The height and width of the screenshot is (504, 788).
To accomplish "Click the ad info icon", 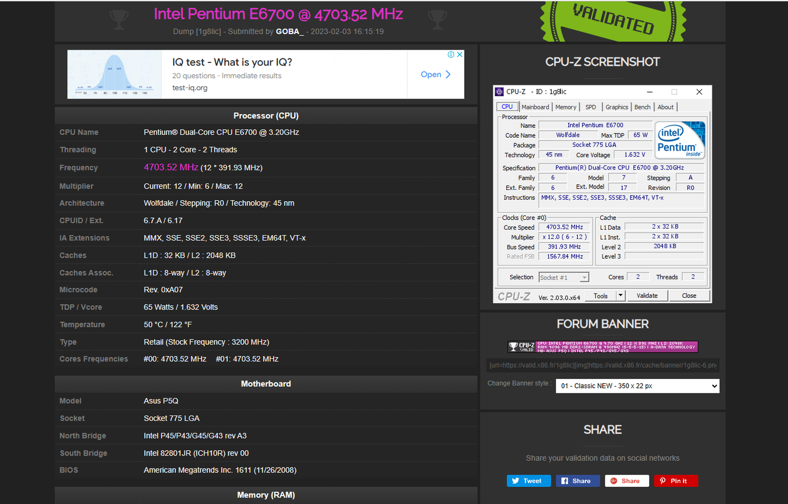I will [451, 55].
